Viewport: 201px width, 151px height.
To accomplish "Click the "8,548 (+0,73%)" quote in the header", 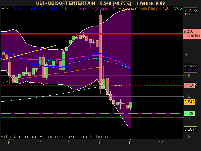I will (116, 3).
